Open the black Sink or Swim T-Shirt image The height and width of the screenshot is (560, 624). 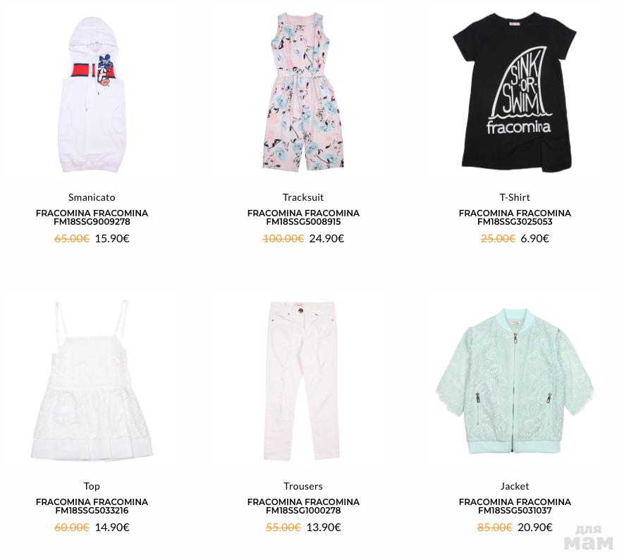[x=515, y=92]
